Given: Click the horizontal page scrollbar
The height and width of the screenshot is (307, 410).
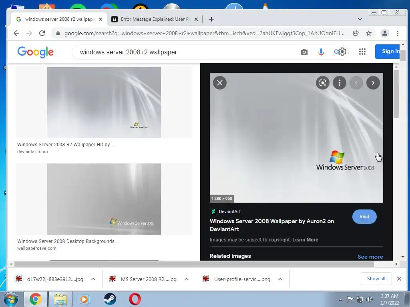Looking at the screenshot, I should (x=194, y=264).
